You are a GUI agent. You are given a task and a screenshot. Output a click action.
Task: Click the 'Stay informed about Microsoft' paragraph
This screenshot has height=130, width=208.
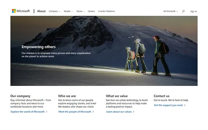click(31, 103)
